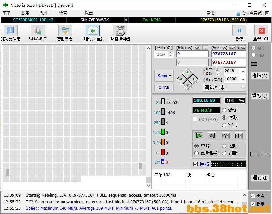Toggle the hints (提示) checkbox
272x214 pixels.
253,204
